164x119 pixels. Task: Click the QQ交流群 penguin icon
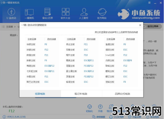[x=111, y=117]
